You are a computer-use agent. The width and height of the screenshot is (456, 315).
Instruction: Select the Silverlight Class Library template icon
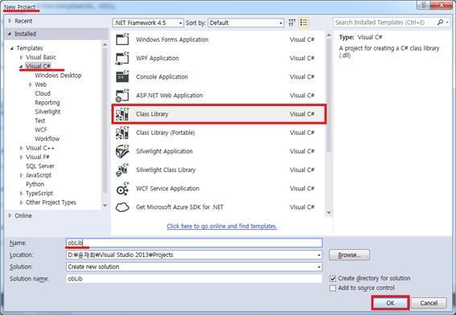click(x=122, y=170)
